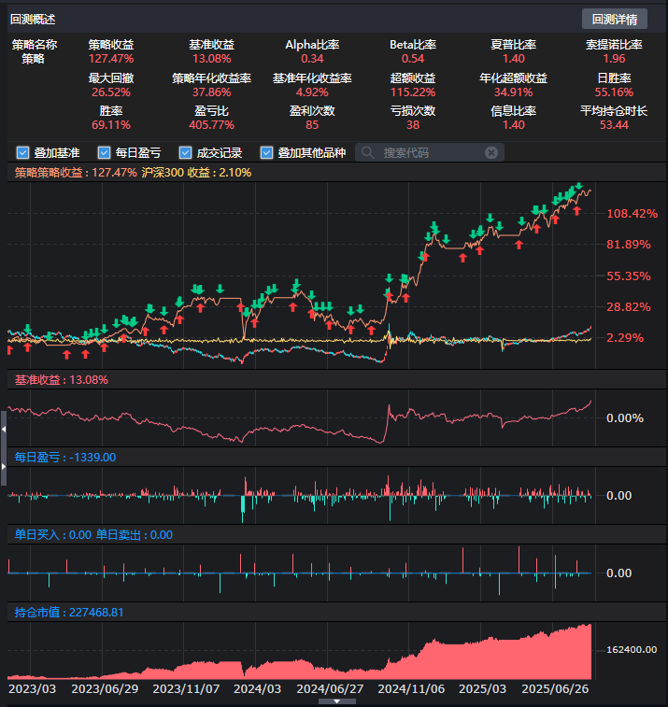Toggle the 叠加基准 checkbox
Image resolution: width=668 pixels, height=707 pixels.
(x=22, y=153)
